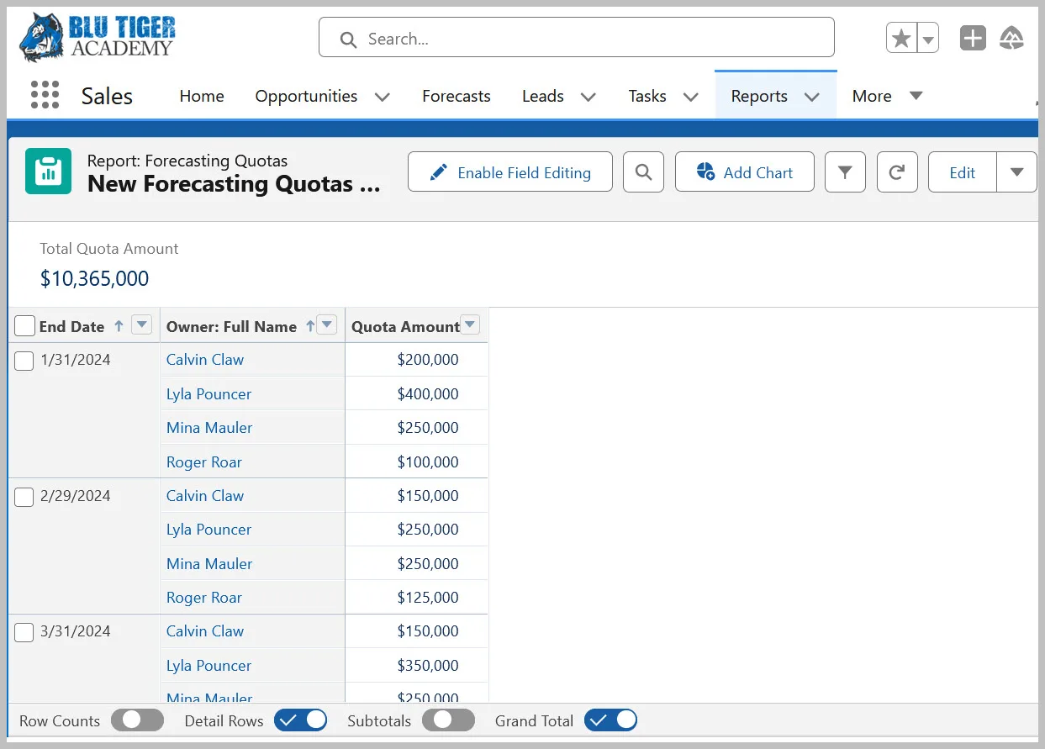
Task: Open the Trailhead mountain icon
Action: pos(1011,39)
